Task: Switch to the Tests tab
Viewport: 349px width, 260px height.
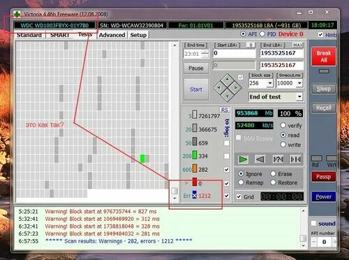Action: pos(85,34)
